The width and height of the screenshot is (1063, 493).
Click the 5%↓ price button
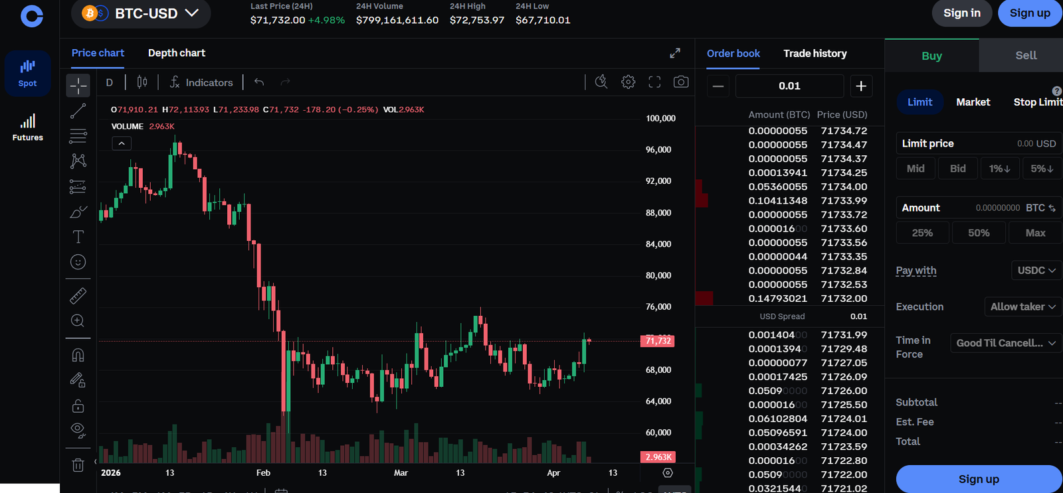pyautogui.click(x=1042, y=169)
